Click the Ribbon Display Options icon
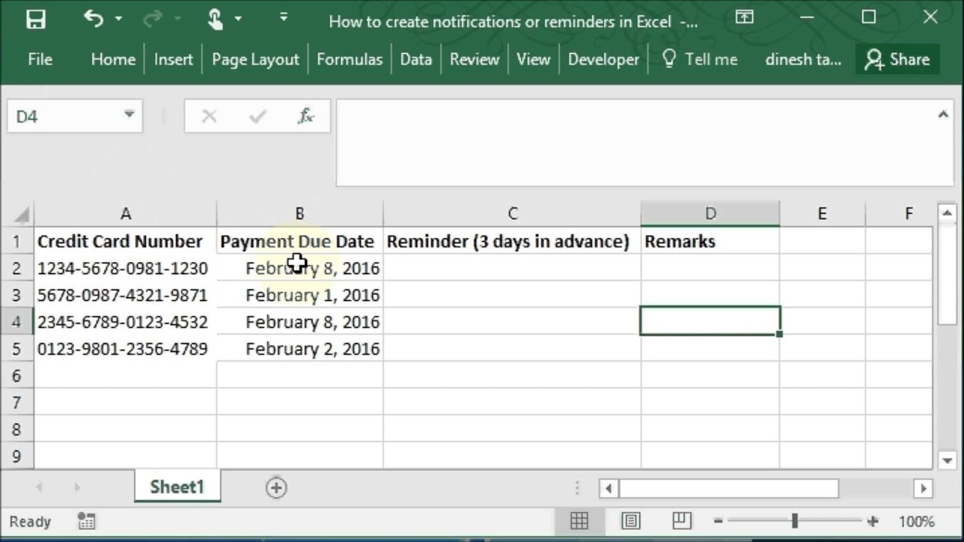Image resolution: width=964 pixels, height=542 pixels. pos(744,18)
